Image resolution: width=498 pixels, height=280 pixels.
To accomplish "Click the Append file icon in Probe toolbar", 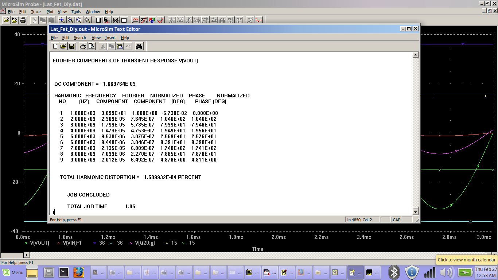I will 14,20.
